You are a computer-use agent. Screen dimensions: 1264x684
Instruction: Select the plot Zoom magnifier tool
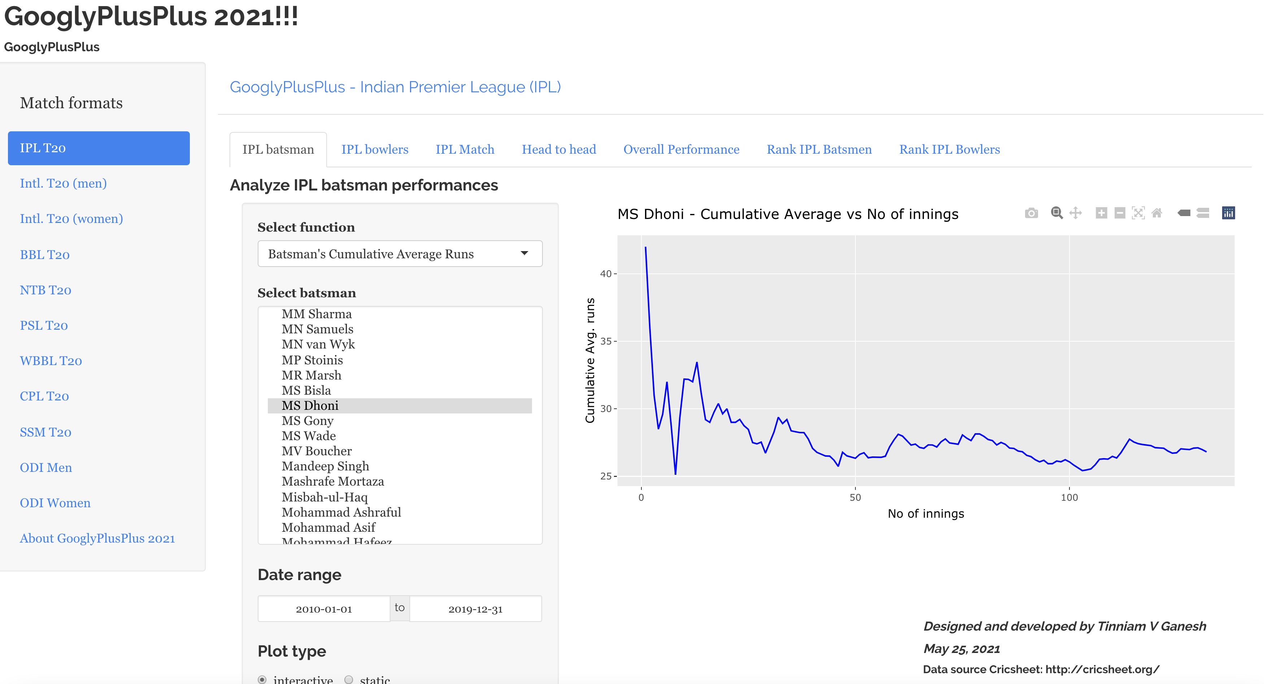[x=1056, y=213]
